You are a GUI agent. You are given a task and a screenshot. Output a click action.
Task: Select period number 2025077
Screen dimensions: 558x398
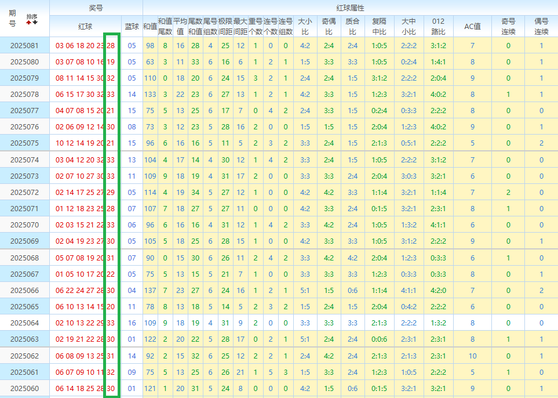coord(24,110)
